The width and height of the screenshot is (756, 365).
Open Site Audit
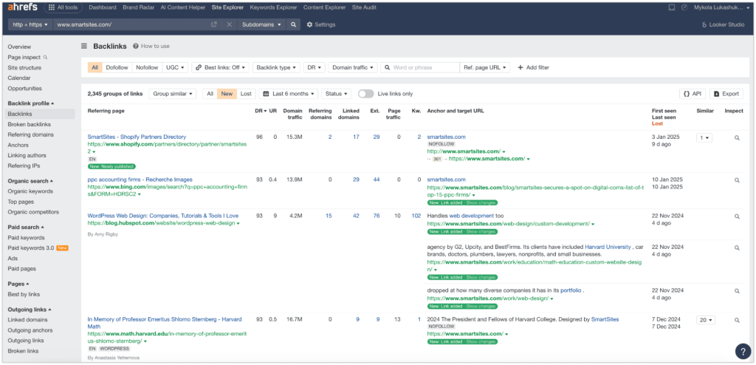365,7
